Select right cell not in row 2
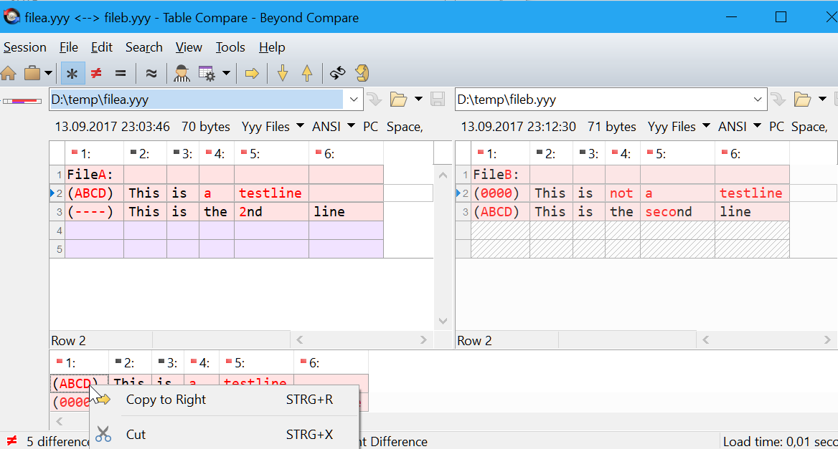The height and width of the screenshot is (449, 838). [x=623, y=193]
